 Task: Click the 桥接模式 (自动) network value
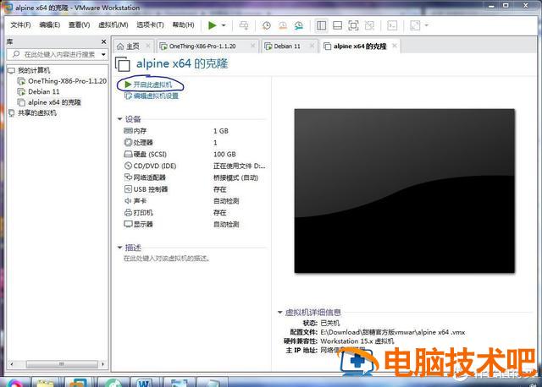pyautogui.click(x=235, y=177)
